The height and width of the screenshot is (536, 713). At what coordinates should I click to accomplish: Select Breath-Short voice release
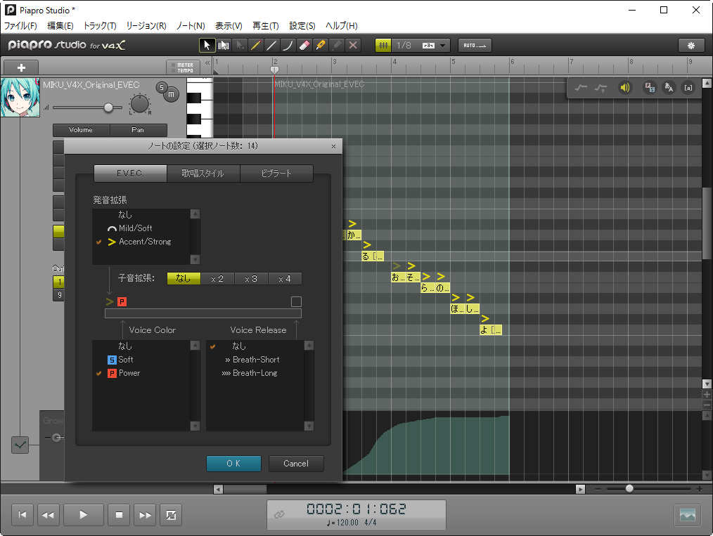pyautogui.click(x=255, y=359)
